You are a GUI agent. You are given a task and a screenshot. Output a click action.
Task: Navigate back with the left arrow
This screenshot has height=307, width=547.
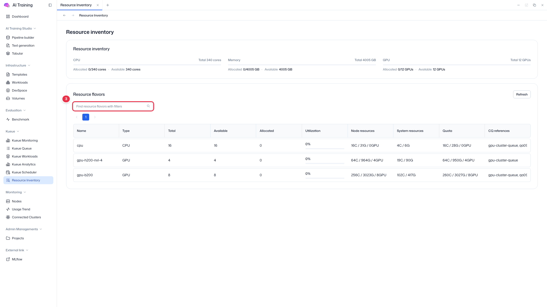pos(64,15)
